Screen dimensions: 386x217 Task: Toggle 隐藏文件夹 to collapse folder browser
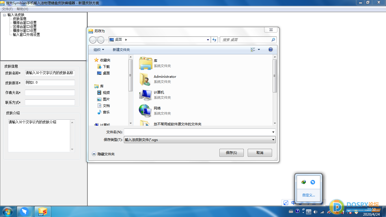103,154
